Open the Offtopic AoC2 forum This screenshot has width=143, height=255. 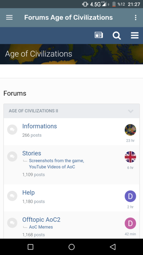tap(41, 220)
